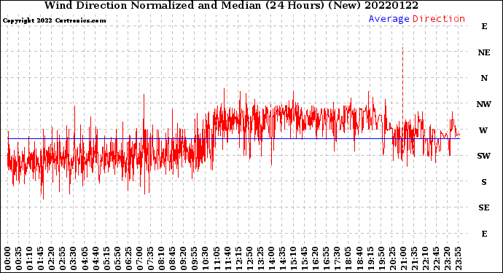This screenshot has width=503, height=273.
Task: Click the '16:20' time label
Action: point(316,259)
